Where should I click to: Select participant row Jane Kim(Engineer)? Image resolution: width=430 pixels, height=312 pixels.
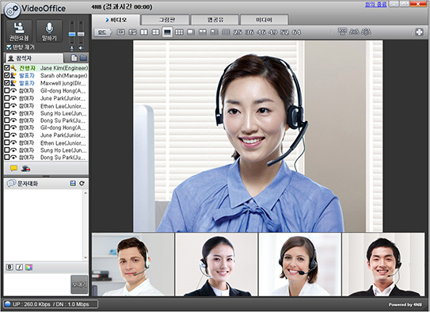[x=46, y=68]
